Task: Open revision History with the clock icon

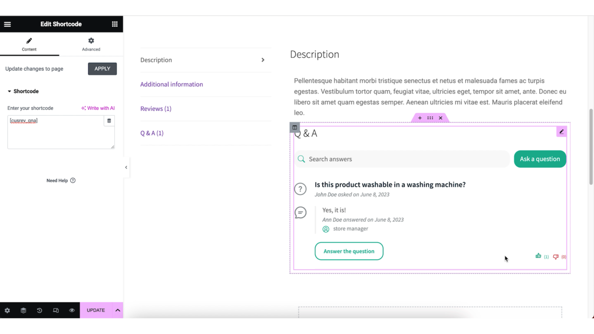Action: click(39, 310)
